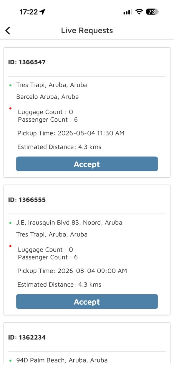Tap green dot beside 94D Palm Beach
Viewport: 174px width, 377px height.
pyautogui.click(x=10, y=360)
